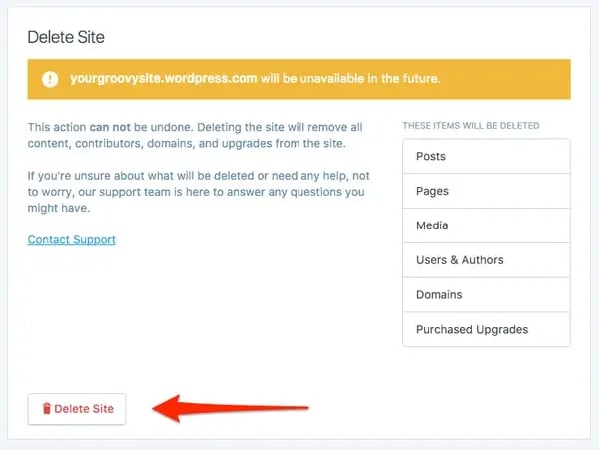The width and height of the screenshot is (599, 450).
Task: Pick Domains in the deleted items list
Action: pos(486,295)
